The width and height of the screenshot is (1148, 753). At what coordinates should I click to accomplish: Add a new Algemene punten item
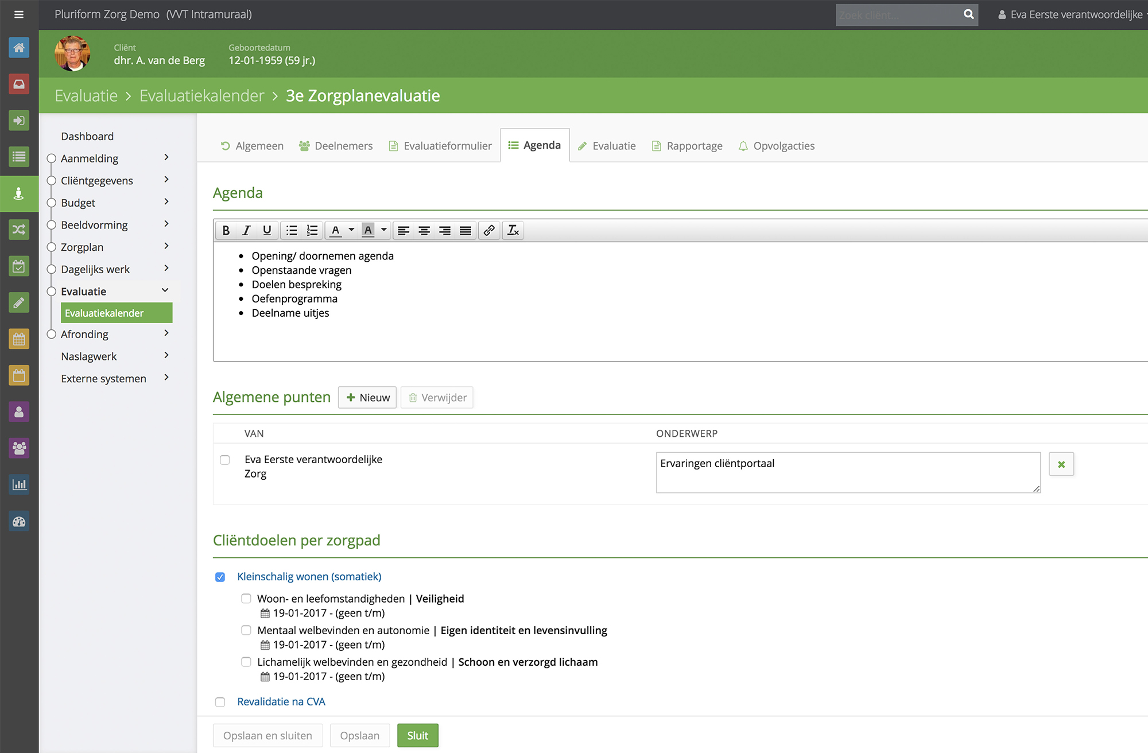click(x=367, y=398)
